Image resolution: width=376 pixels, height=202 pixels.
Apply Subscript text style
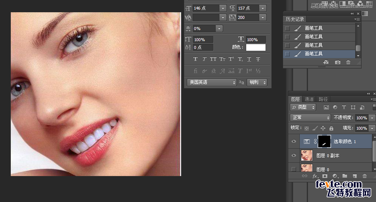pyautogui.click(x=240, y=59)
